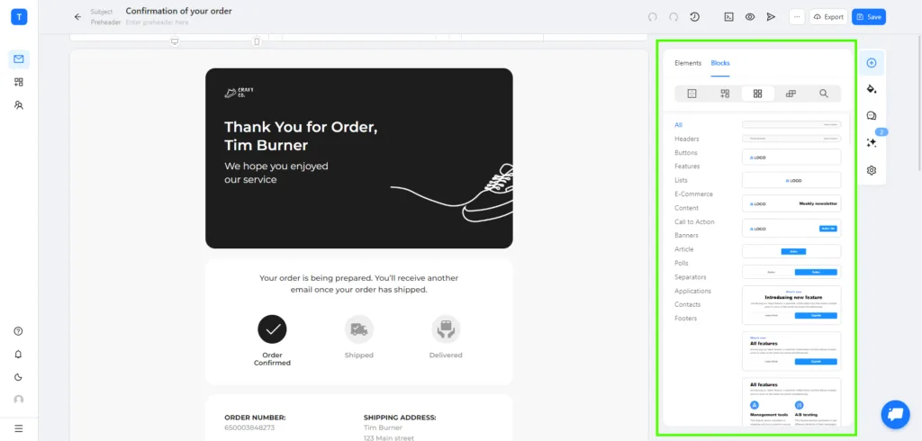Select the Banners category
Viewport: 922px width, 441px height.
687,235
